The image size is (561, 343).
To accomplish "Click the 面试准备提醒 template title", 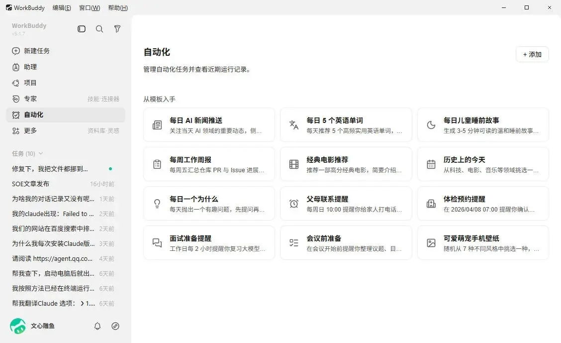I will pos(190,238).
